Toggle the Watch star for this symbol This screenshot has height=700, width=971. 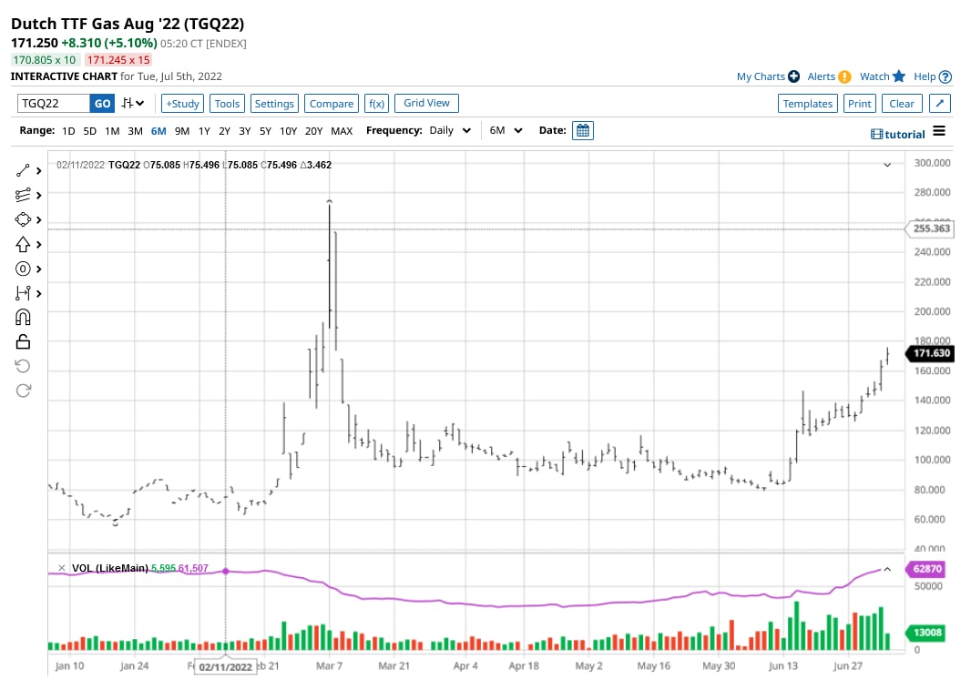click(x=899, y=76)
